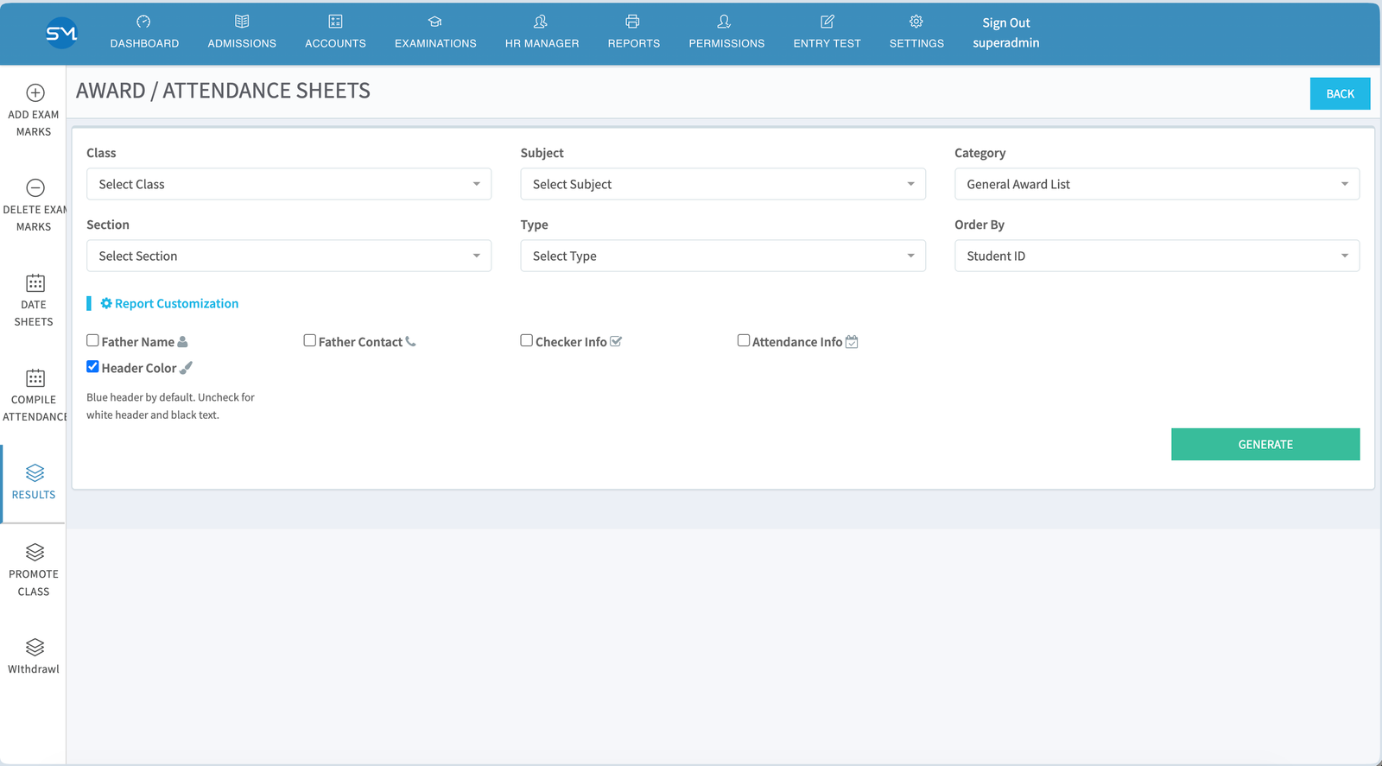Click the SM logo icon
Image resolution: width=1382 pixels, height=766 pixels.
click(x=61, y=33)
